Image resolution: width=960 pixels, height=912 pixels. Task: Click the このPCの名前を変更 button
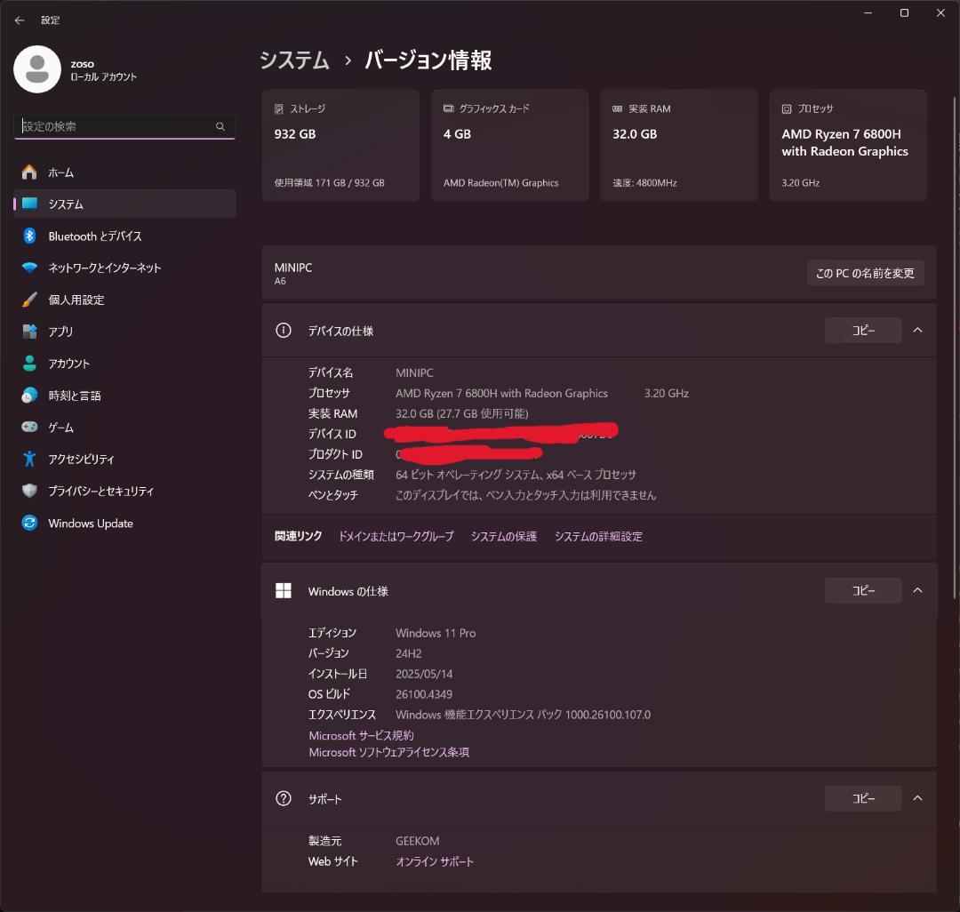click(x=864, y=273)
